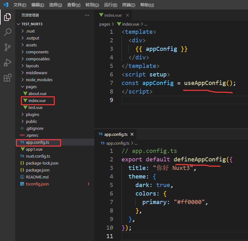Open the Search view icon

pos(8,32)
